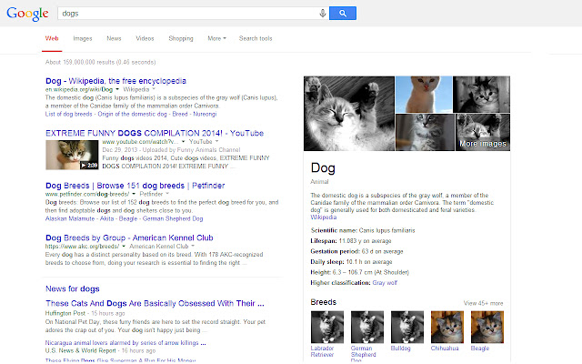Expand arrow after the grey YouTube label
Viewport: 582px width, 364px height.
tap(216, 142)
